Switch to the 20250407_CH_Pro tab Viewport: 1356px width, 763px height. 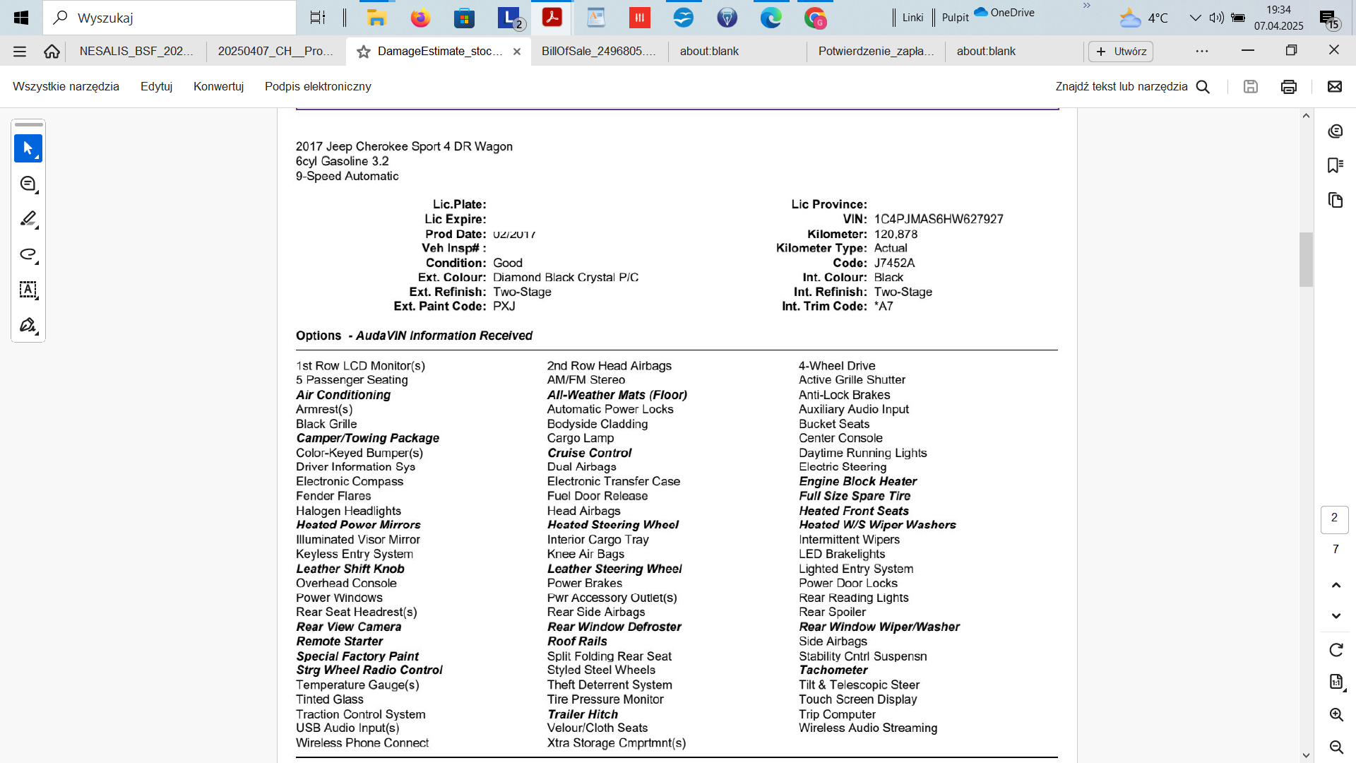point(275,52)
